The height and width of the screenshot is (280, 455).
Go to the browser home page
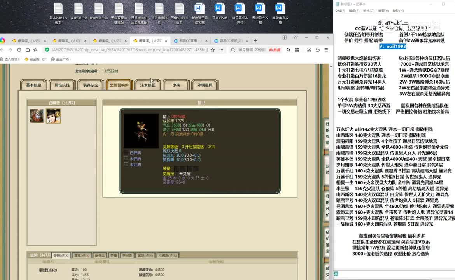click(x=27, y=50)
